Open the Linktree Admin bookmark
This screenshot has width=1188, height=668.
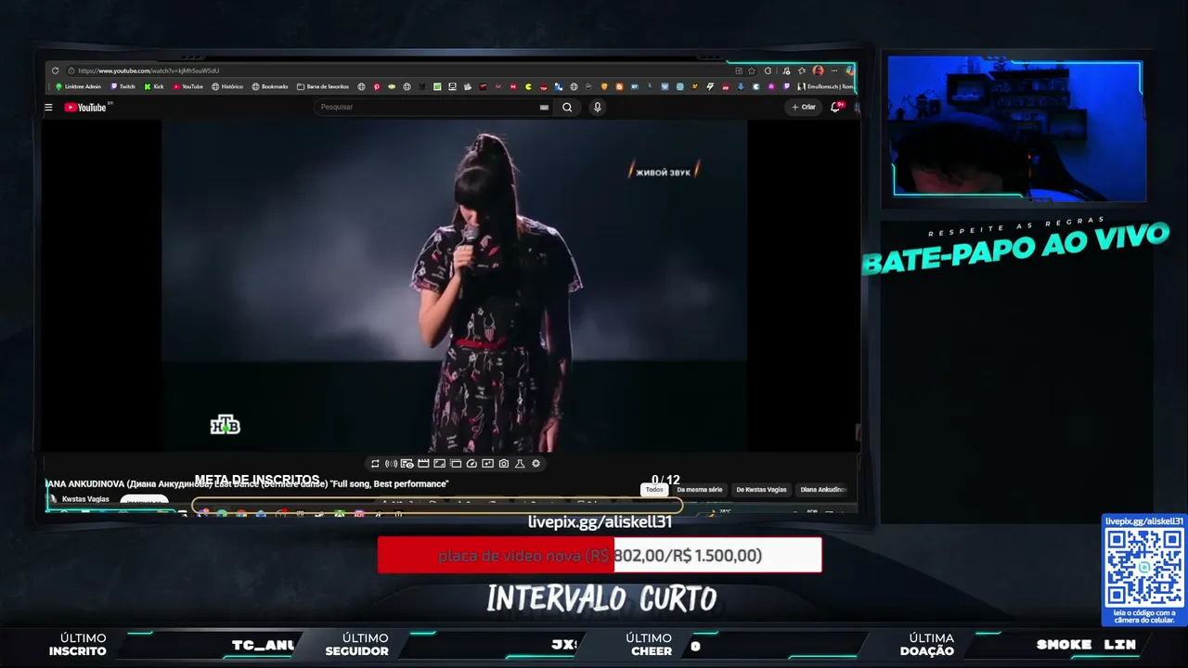[x=78, y=86]
